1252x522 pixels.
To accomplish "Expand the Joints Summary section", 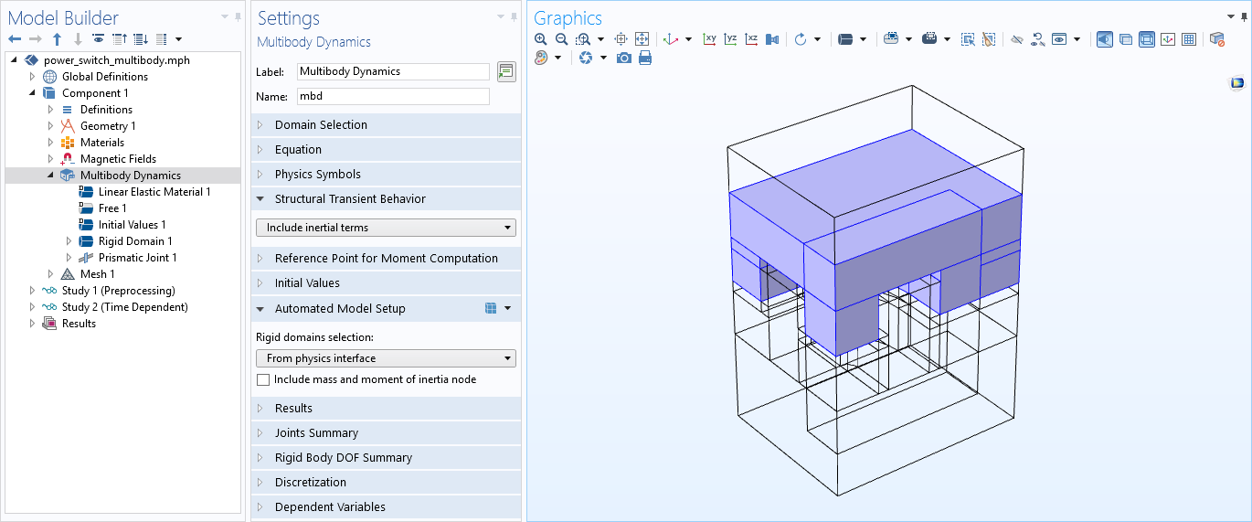I will point(316,433).
